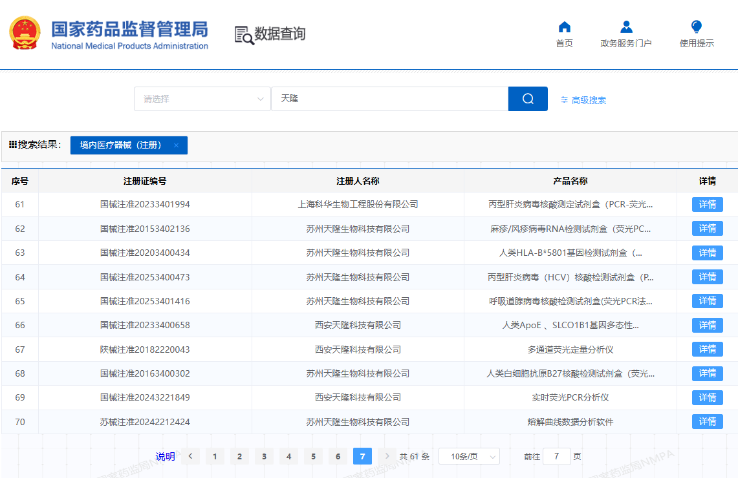This screenshot has width=738, height=491.
Task: Open 高级搜索 advanced search options
Action: [x=583, y=100]
